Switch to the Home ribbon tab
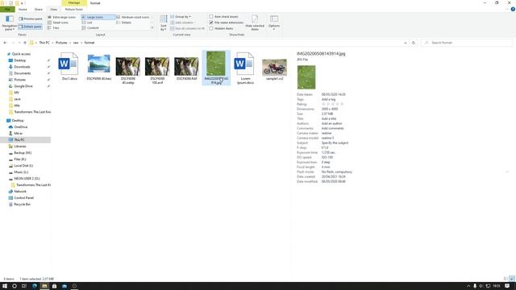The height and width of the screenshot is (290, 516). [23, 9]
